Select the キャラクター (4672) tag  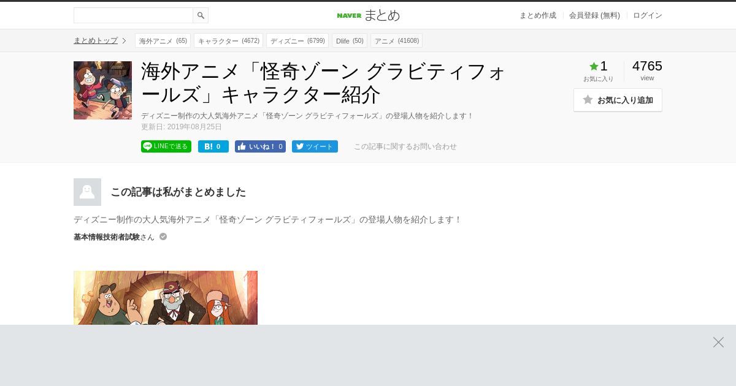[x=228, y=40]
